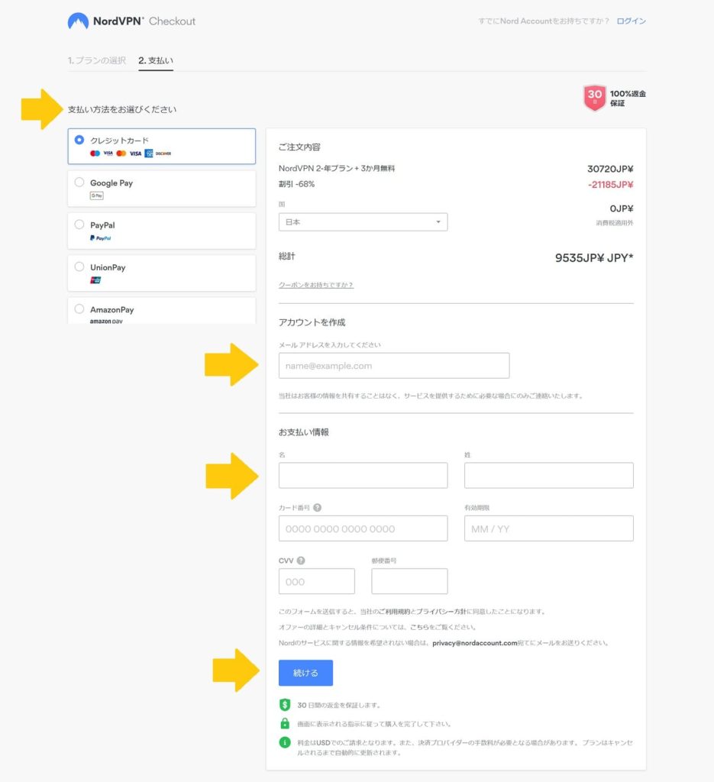Viewport: 714px width, 782px height.
Task: Click the help icon next to カード番号
Action: 317,508
